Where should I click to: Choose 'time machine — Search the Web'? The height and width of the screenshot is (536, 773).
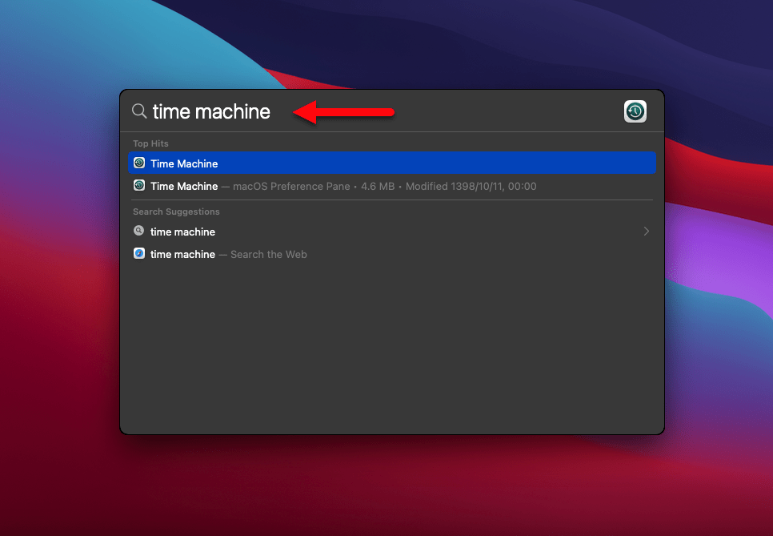coord(392,254)
